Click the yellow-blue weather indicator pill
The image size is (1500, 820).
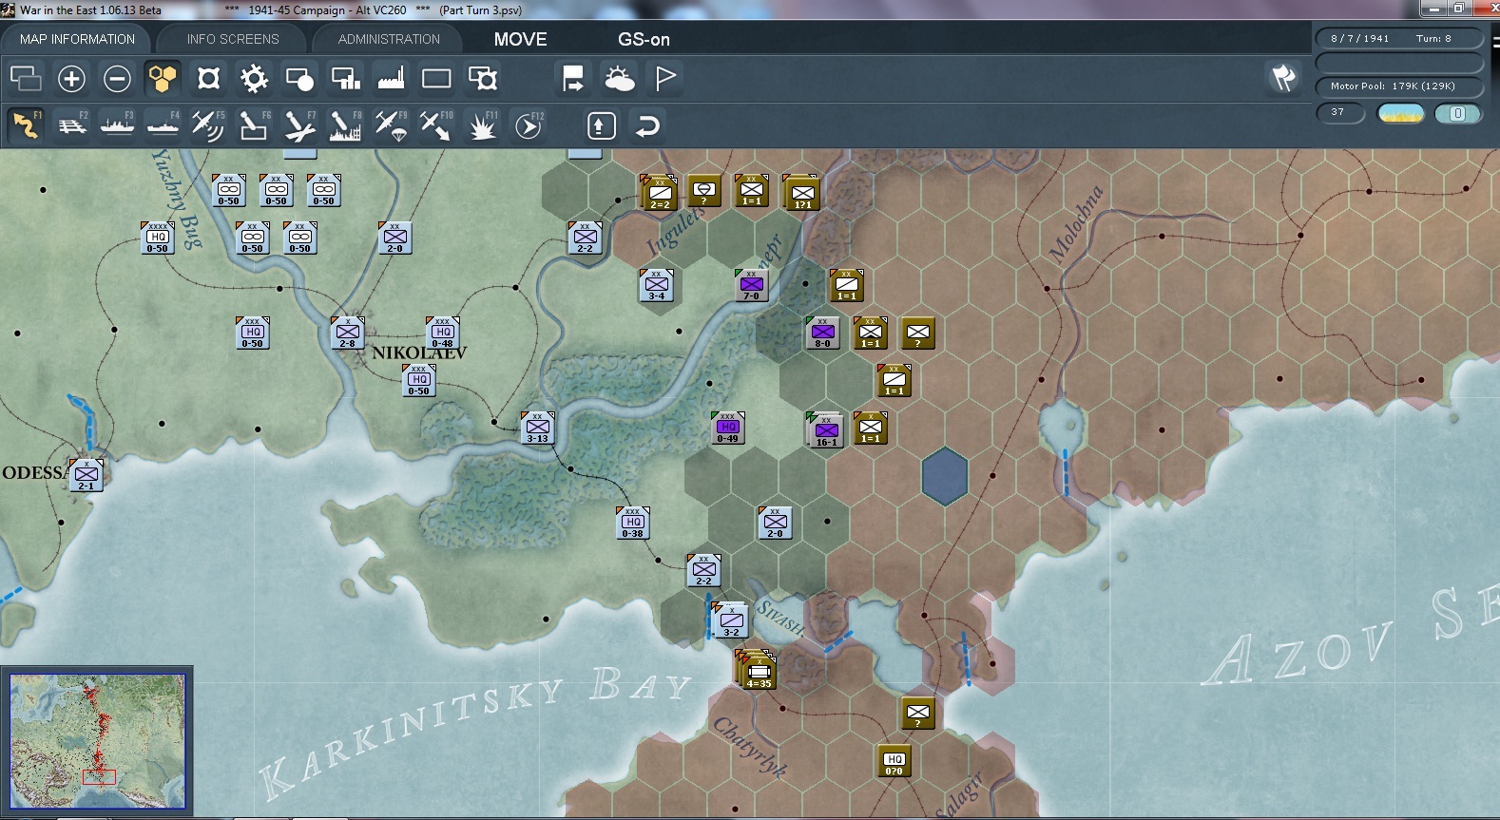[1400, 114]
